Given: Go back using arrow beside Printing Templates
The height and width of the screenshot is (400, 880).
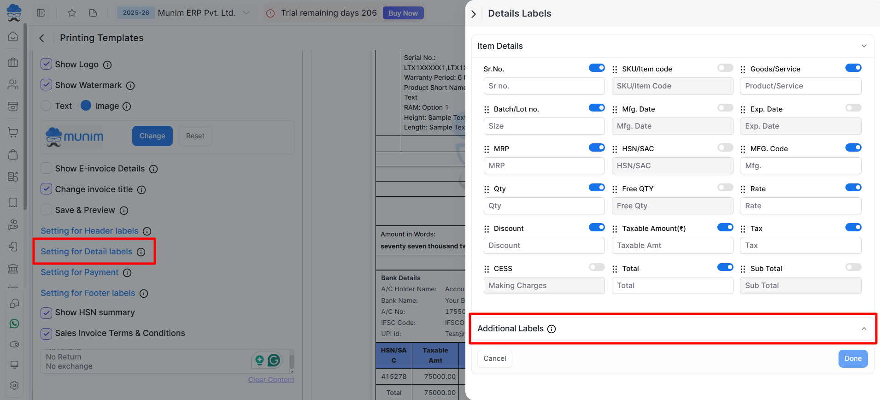Looking at the screenshot, I should [x=42, y=38].
